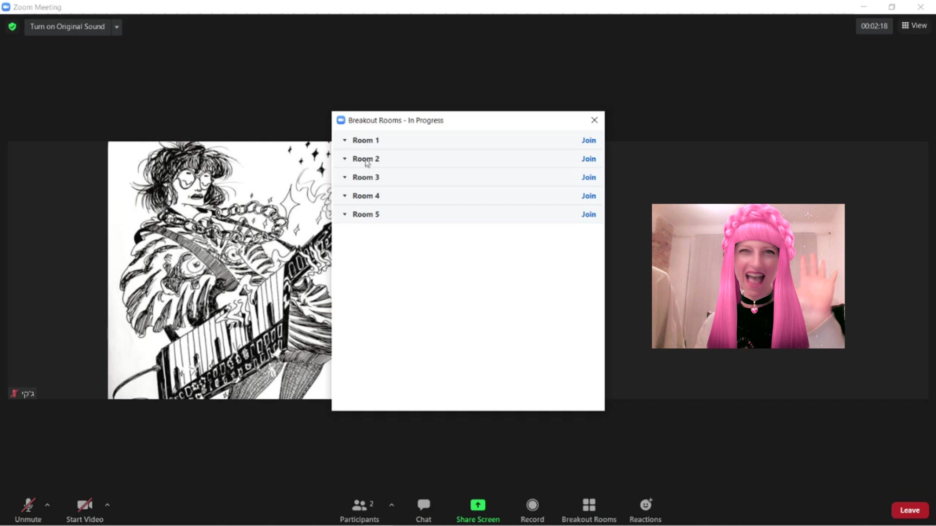Image resolution: width=936 pixels, height=526 pixels.
Task: Select the Room 1 label
Action: [x=366, y=140]
